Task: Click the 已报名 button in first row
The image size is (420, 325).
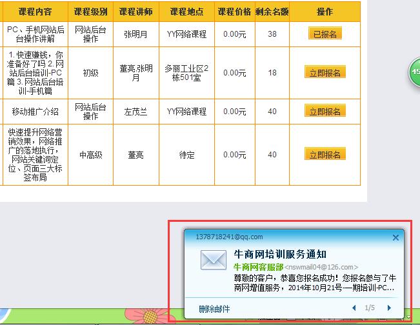Action: [x=325, y=34]
